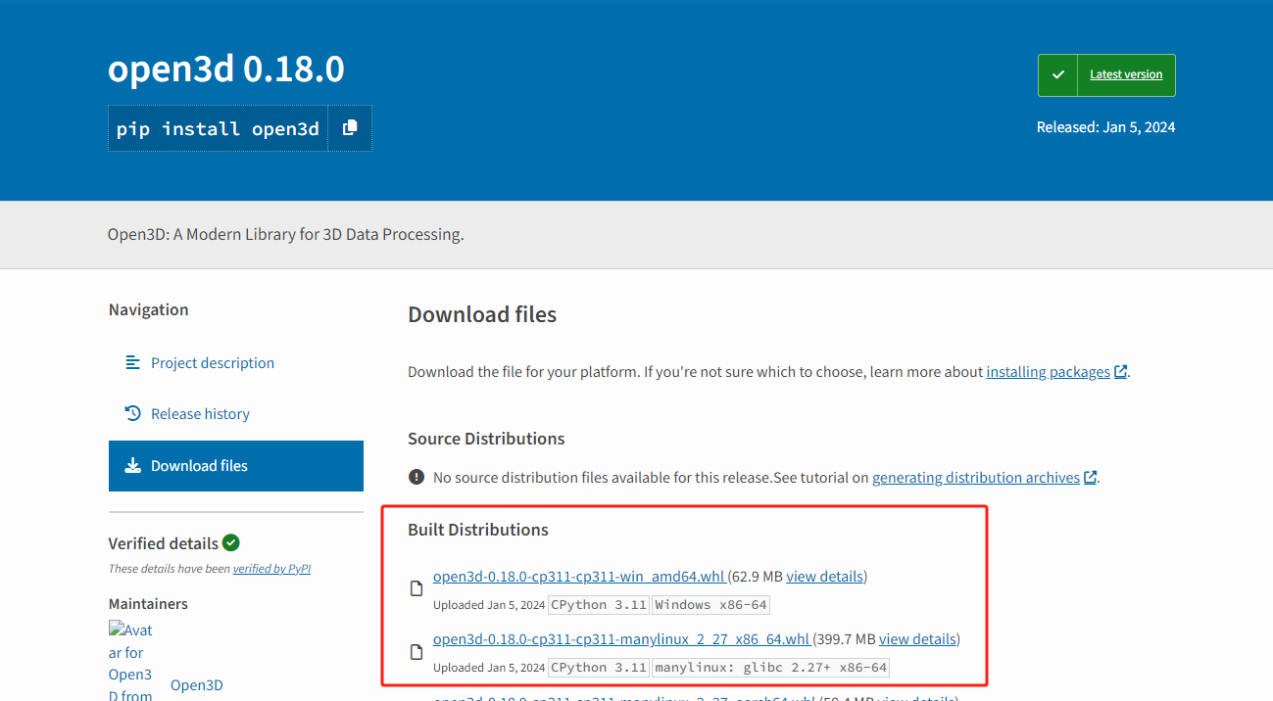The width and height of the screenshot is (1273, 701).
Task: Open generating distribution archives link
Action: [976, 478]
